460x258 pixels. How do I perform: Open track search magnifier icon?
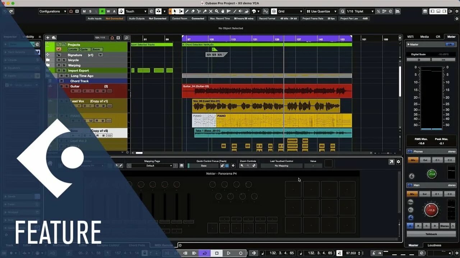[126, 38]
